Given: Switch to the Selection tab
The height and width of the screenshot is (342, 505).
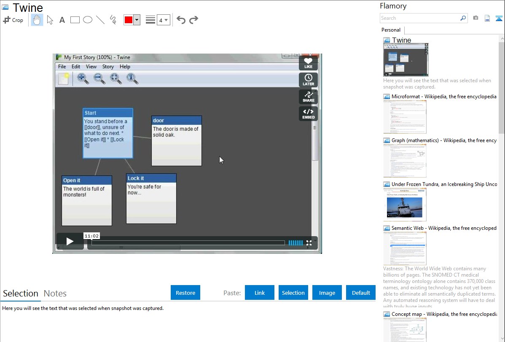Looking at the screenshot, I should click(21, 294).
